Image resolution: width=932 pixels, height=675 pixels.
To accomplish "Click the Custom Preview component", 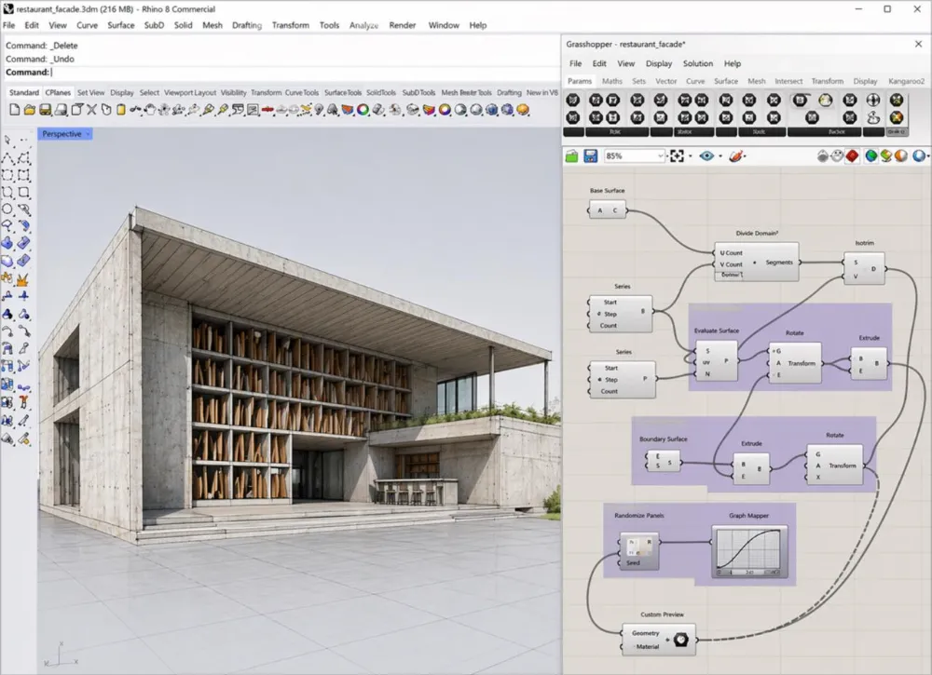I will tap(659, 640).
